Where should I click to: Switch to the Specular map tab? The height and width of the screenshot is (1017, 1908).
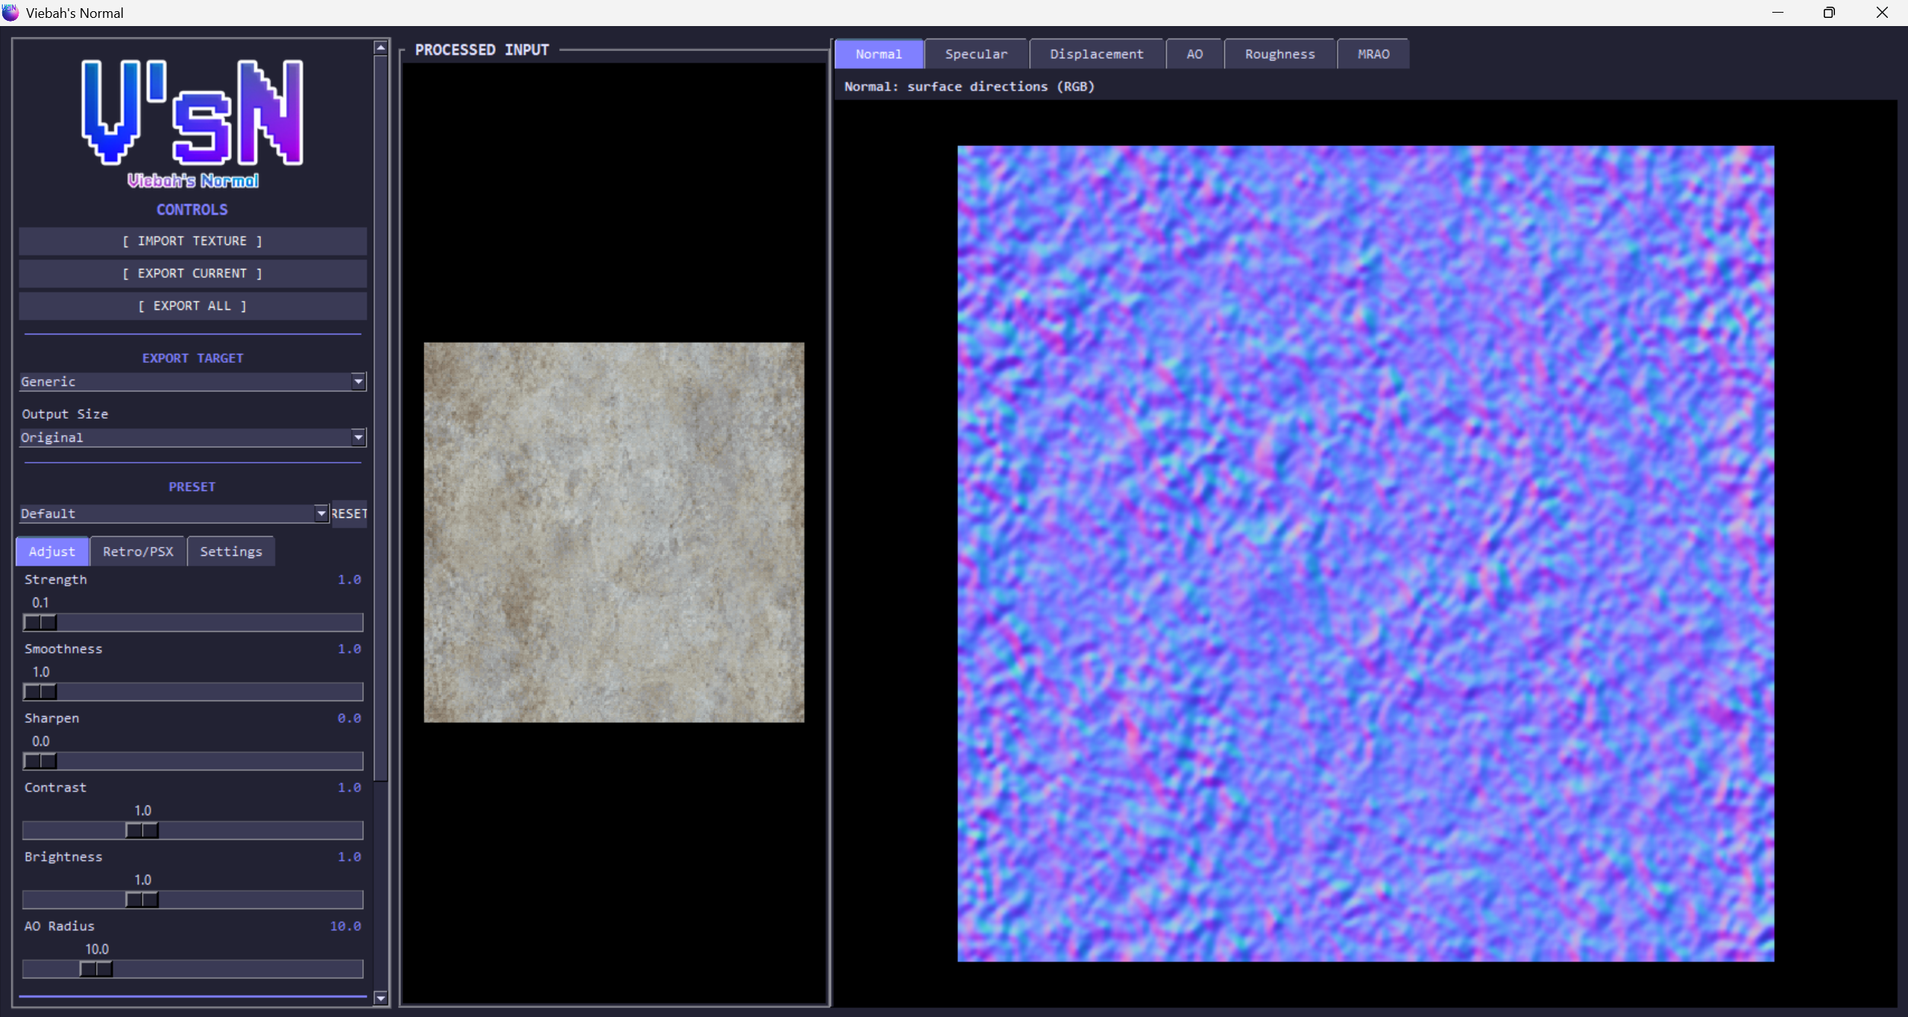pyautogui.click(x=975, y=54)
